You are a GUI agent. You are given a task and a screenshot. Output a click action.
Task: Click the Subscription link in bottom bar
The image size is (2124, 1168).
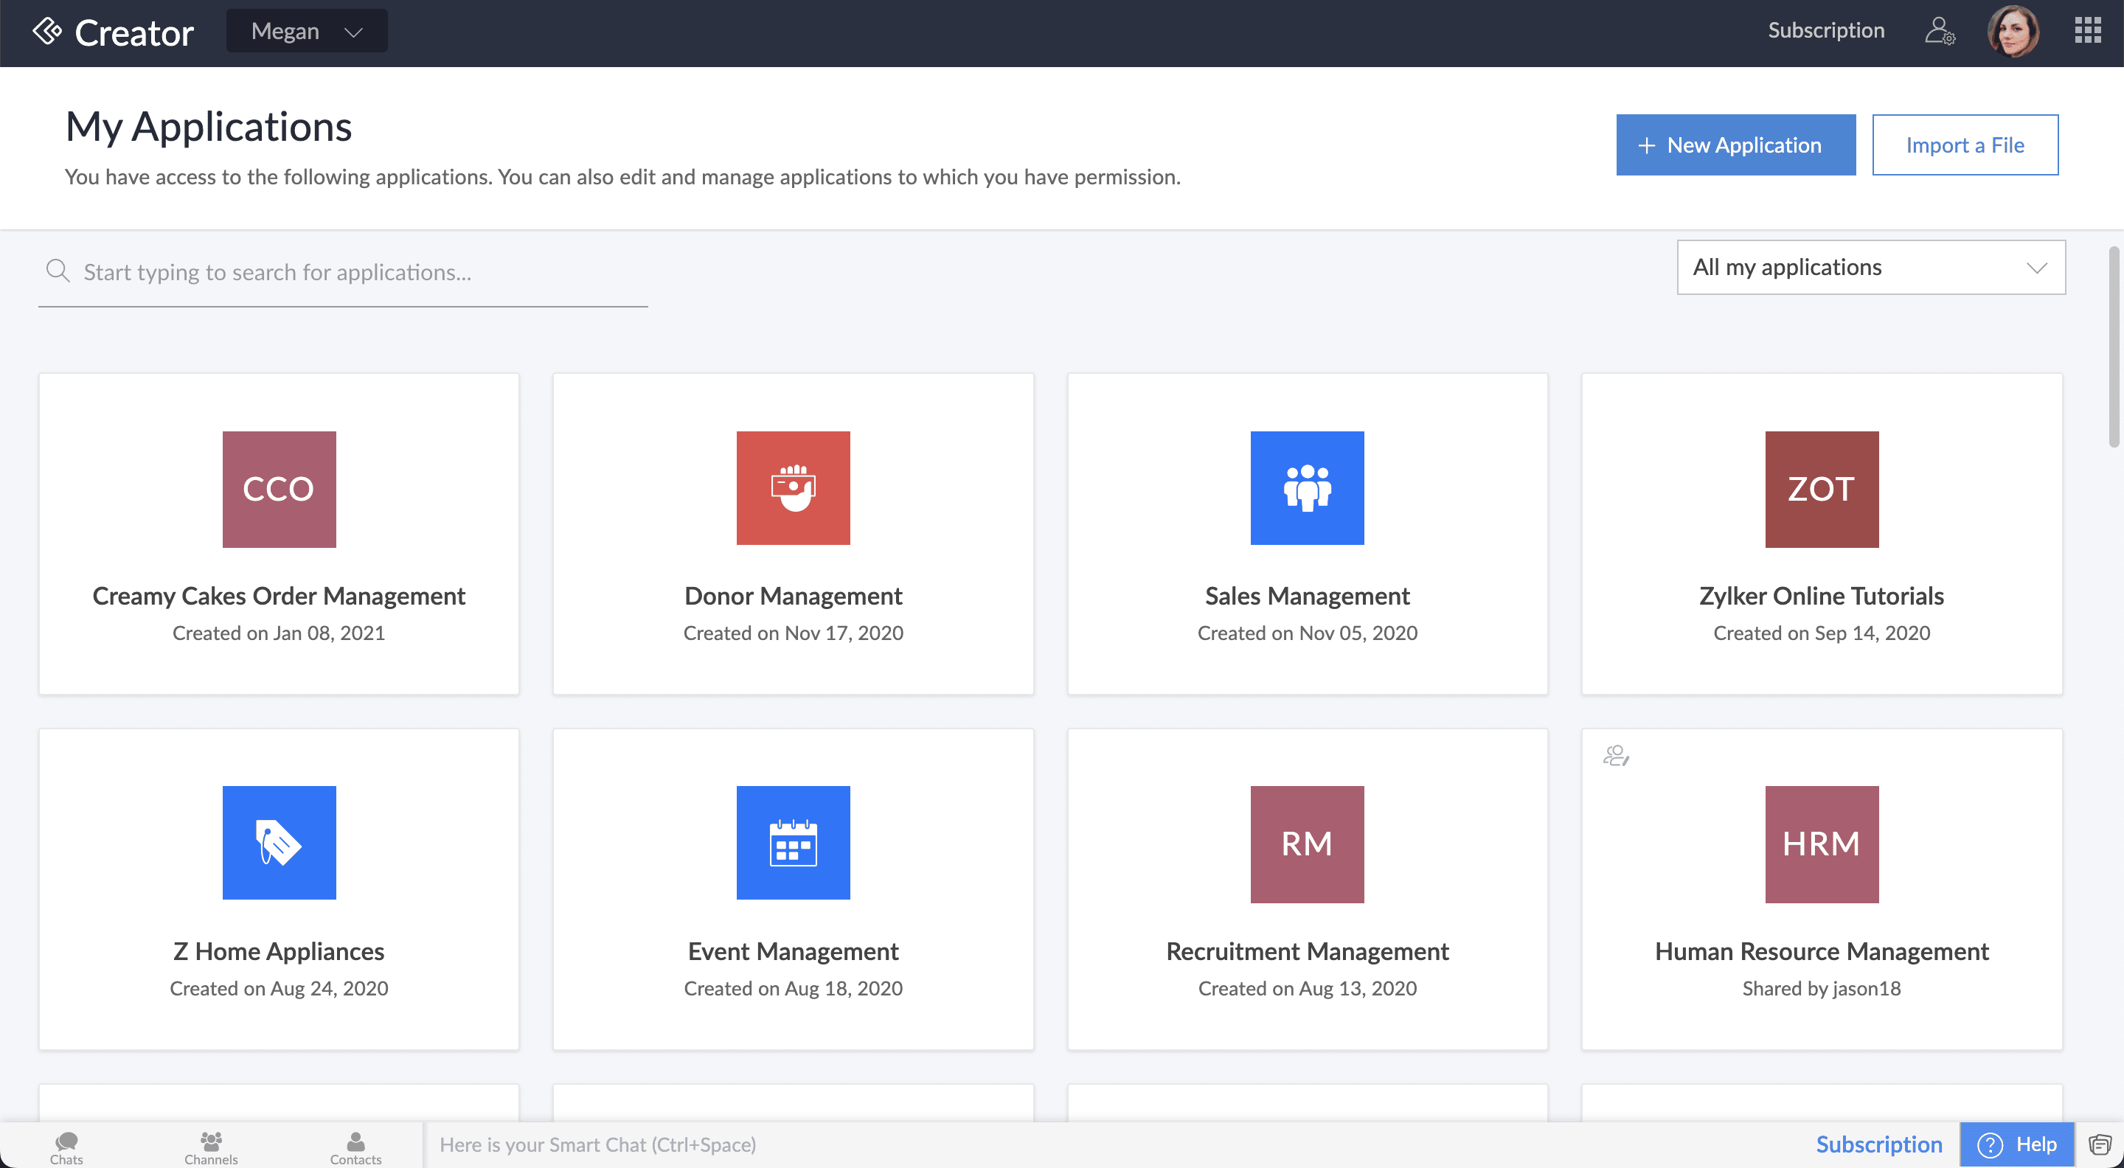tap(1878, 1144)
